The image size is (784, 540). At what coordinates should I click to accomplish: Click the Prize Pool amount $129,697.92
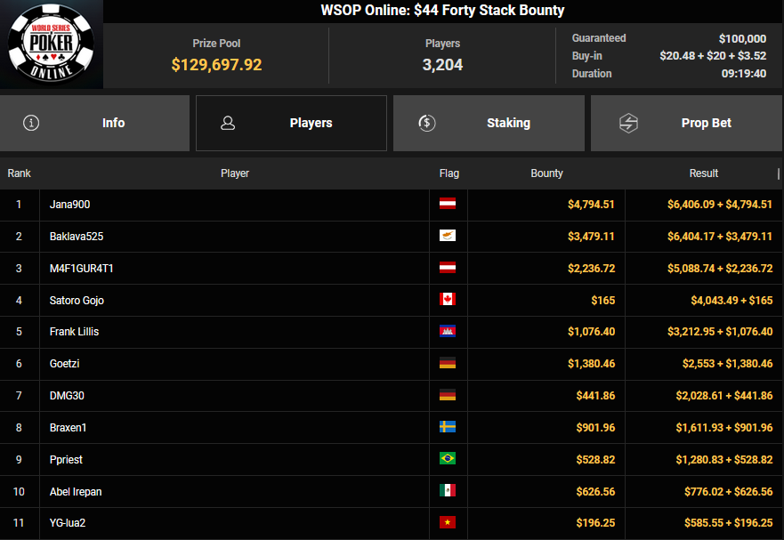pyautogui.click(x=216, y=65)
